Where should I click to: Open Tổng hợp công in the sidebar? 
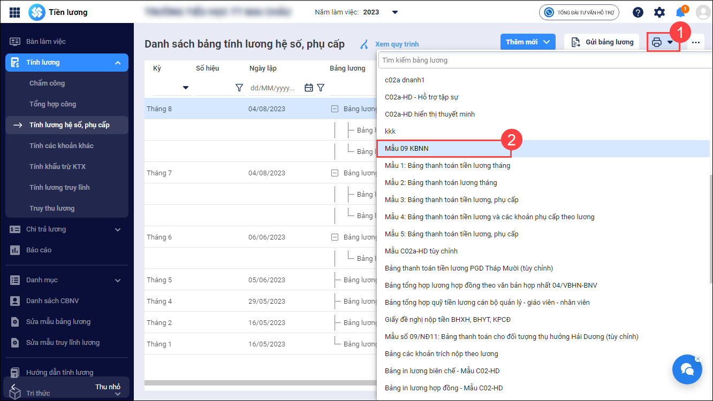click(x=52, y=104)
